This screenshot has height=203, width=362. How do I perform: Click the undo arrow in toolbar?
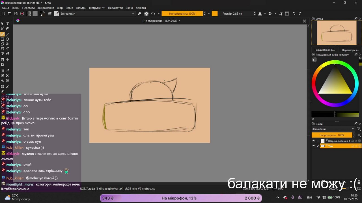(x=294, y=14)
